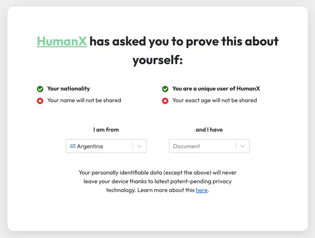Viewport: 315px width, 238px height.
Task: Click the green check beside unique user of HumanX
Action: tap(165, 89)
